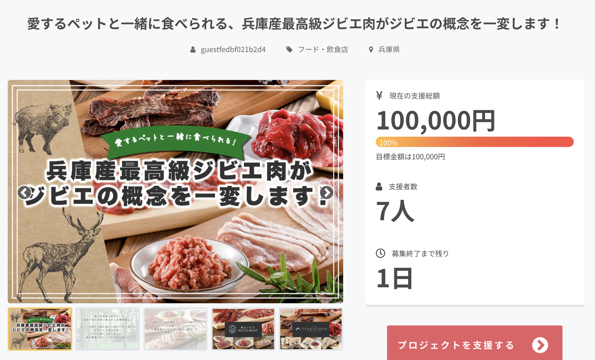Viewport: 595px width, 360px height.
Task: Open the guestfedbf021b2d4 author link
Action: pyautogui.click(x=233, y=50)
